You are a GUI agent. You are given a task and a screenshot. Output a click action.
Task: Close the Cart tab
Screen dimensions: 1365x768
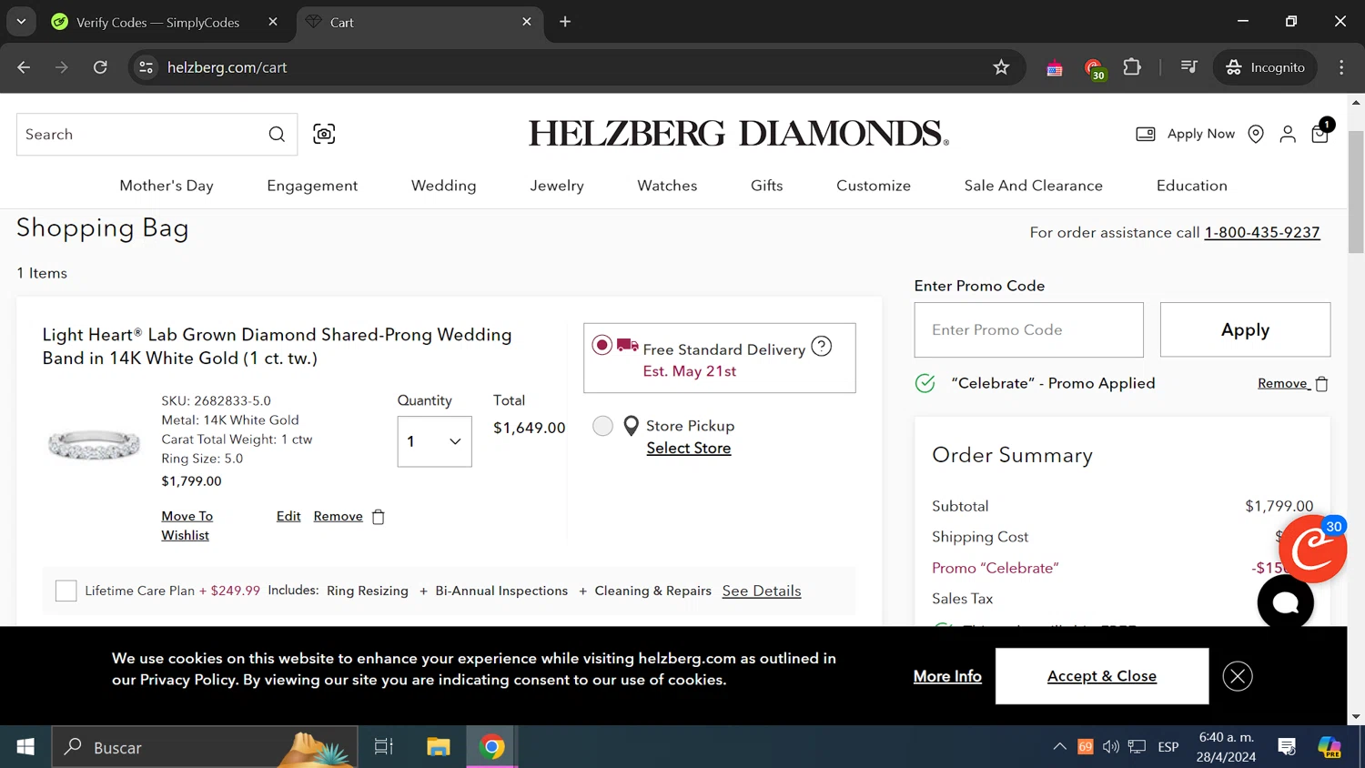526,22
